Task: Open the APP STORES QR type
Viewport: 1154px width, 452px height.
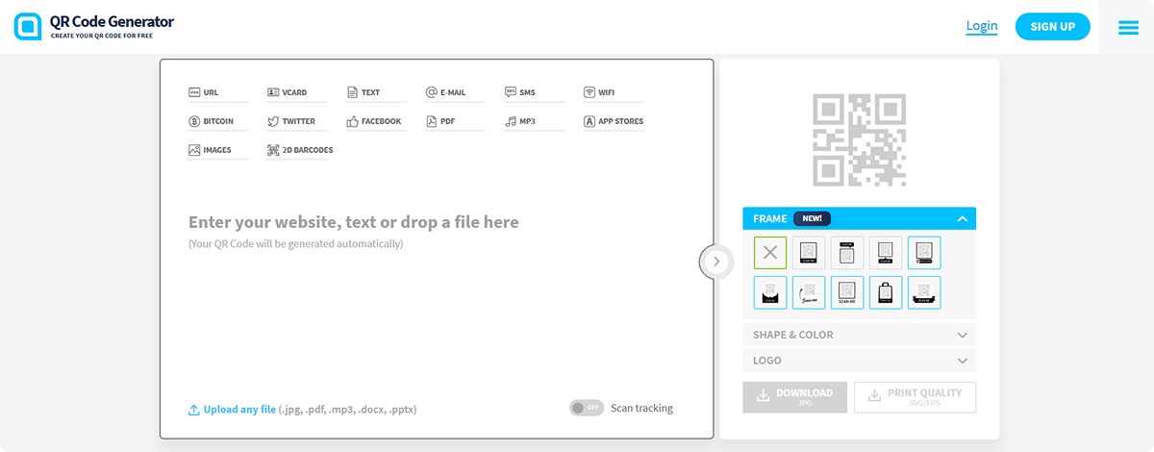Action: click(x=614, y=122)
